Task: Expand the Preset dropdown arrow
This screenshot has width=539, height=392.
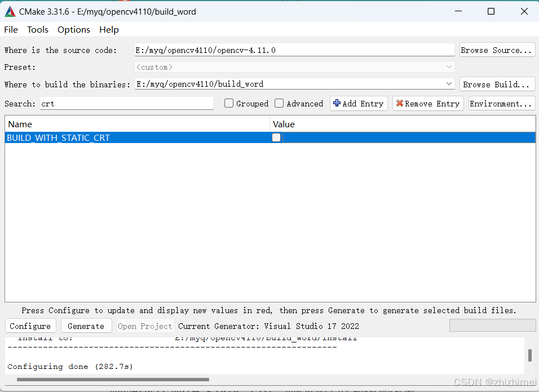Action: 449,67
